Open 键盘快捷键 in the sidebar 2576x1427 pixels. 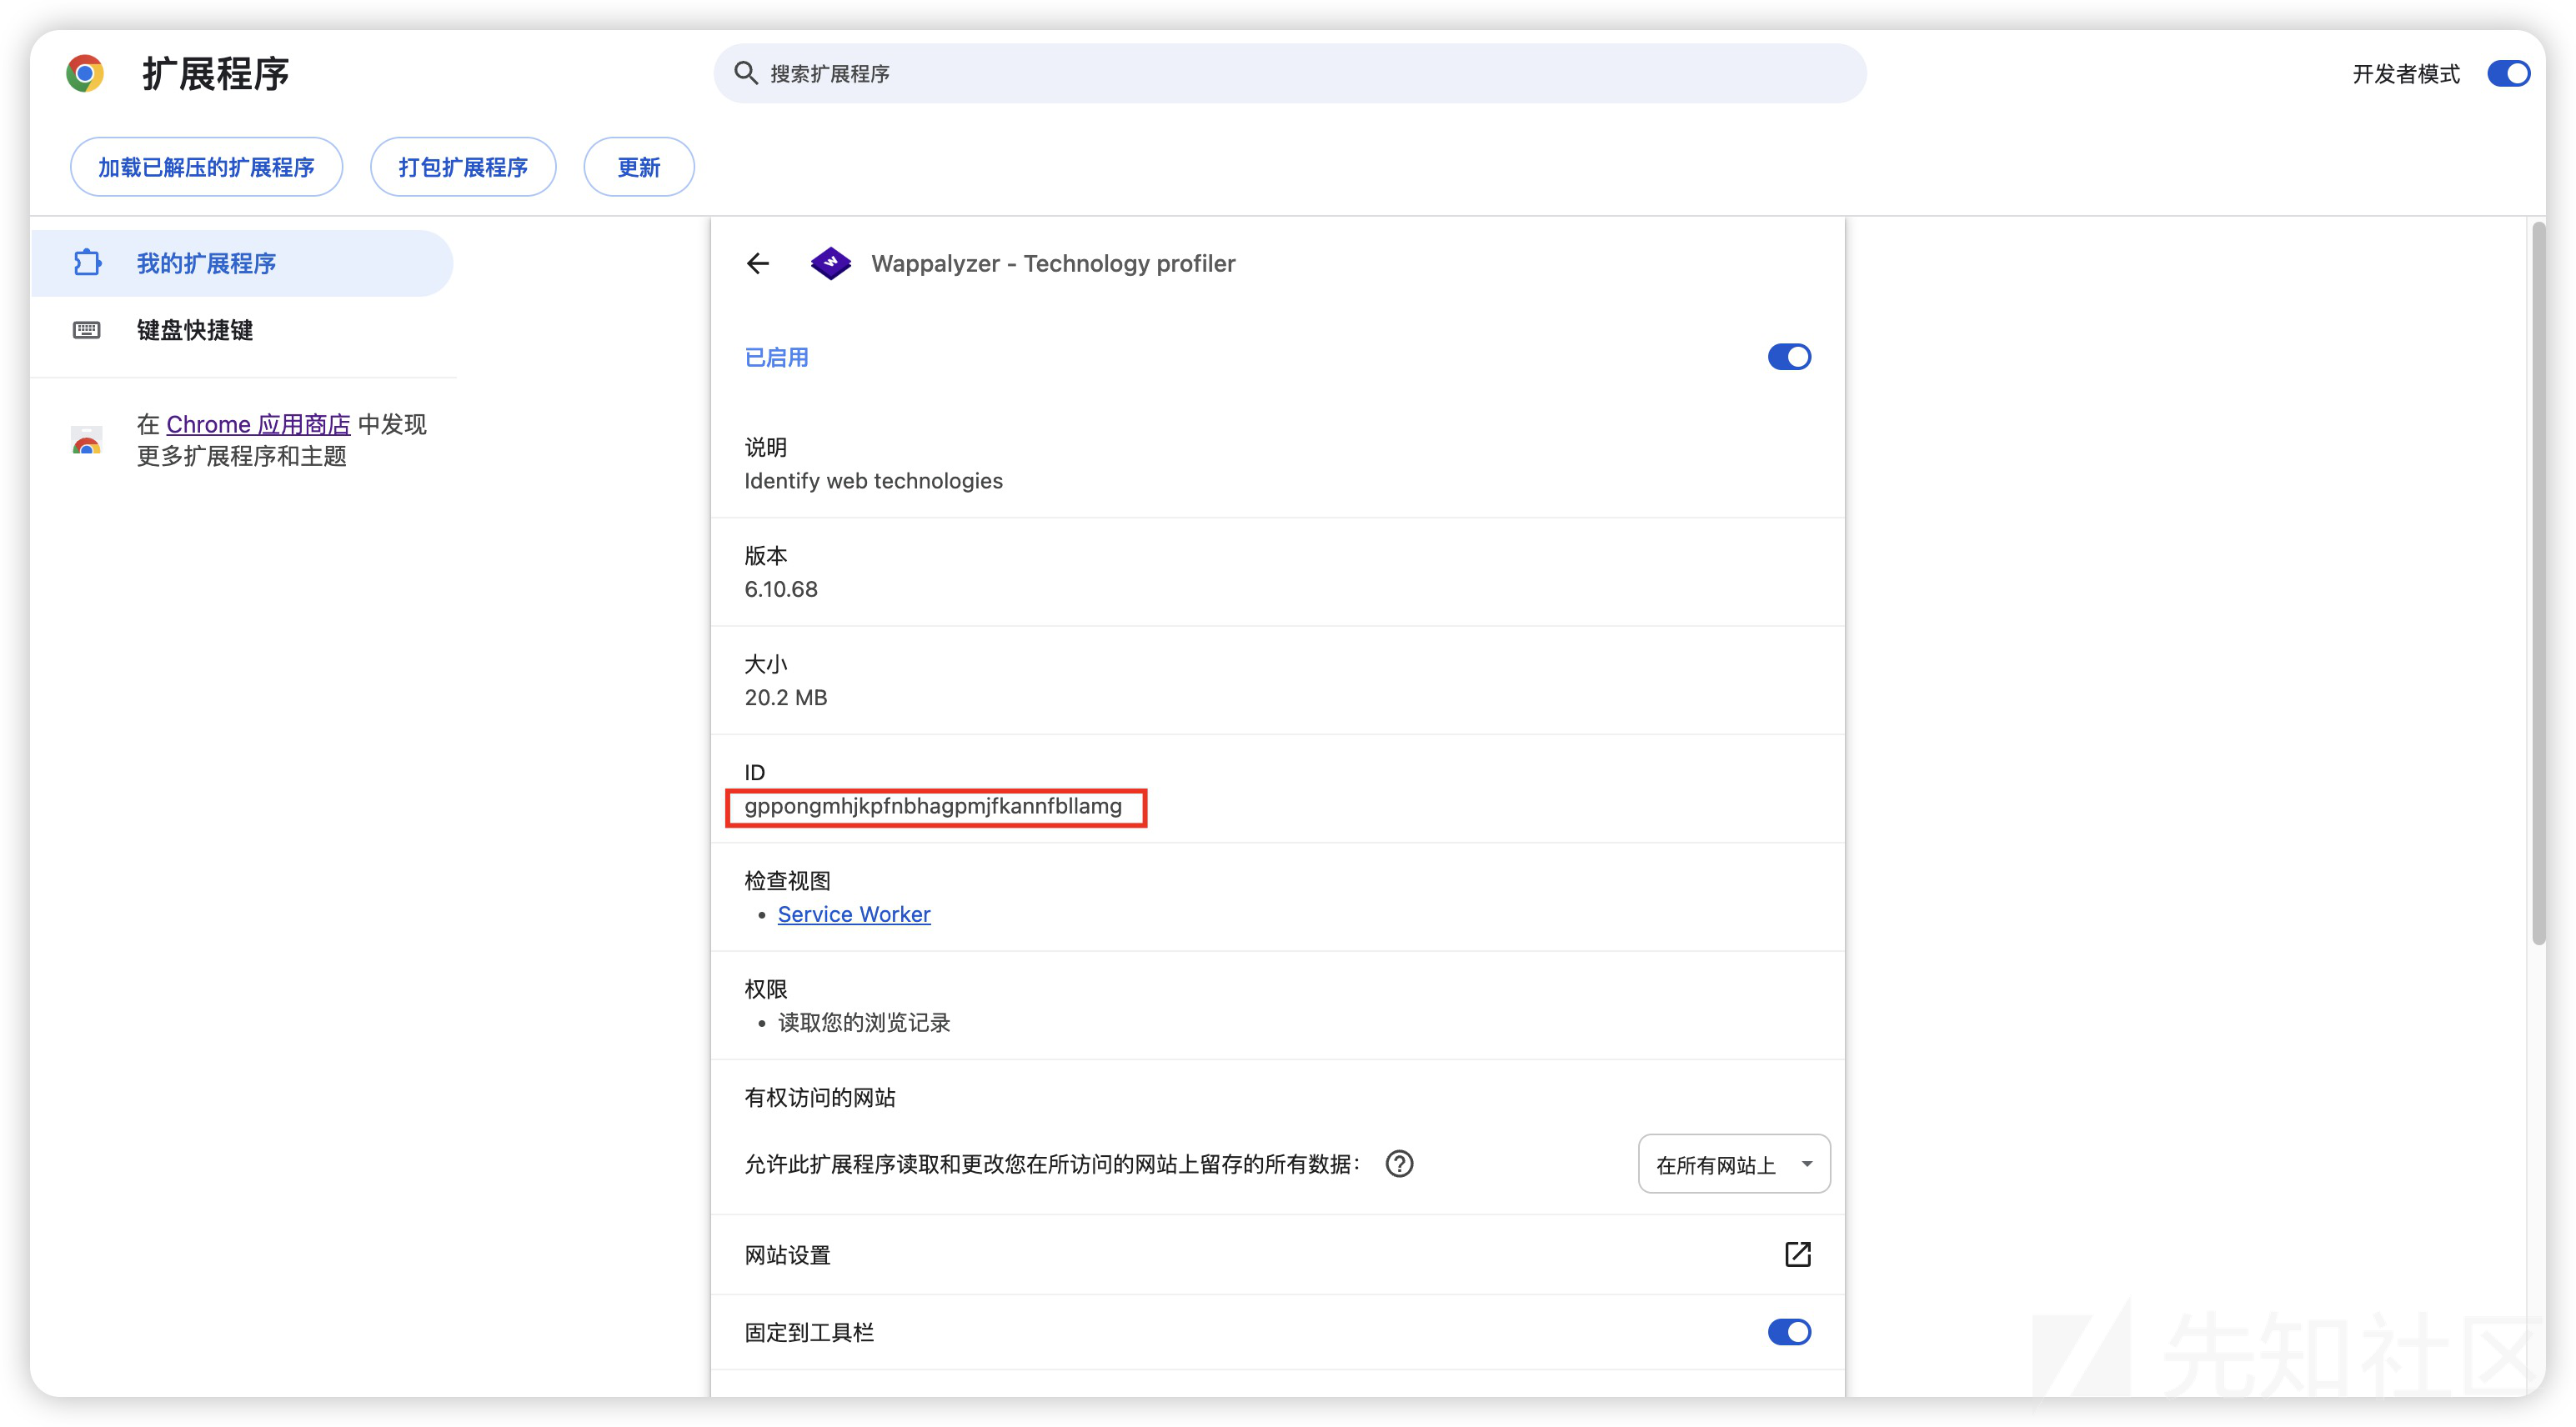pyautogui.click(x=242, y=330)
